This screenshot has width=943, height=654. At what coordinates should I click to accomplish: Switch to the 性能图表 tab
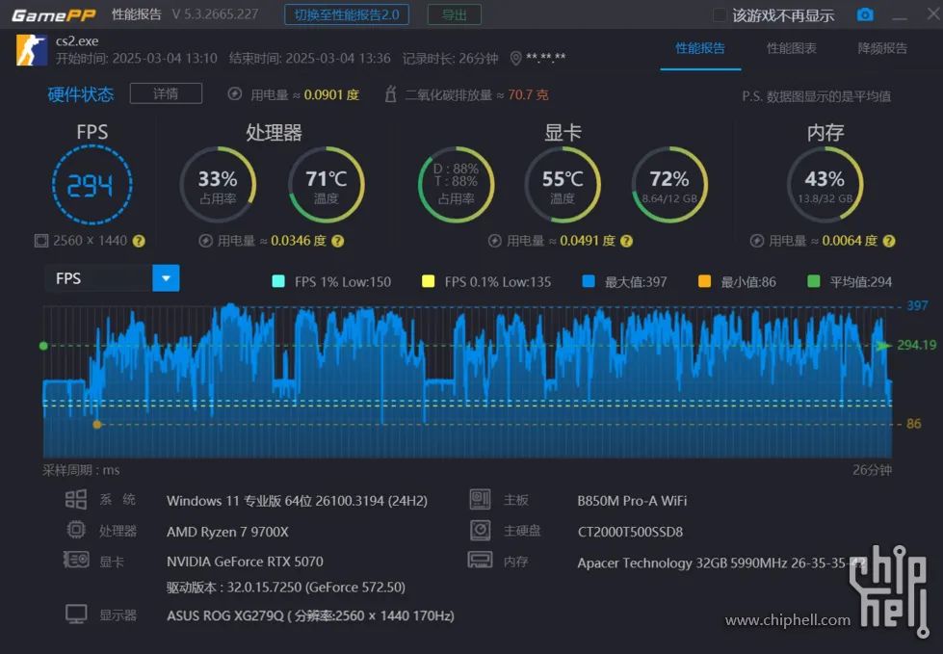pyautogui.click(x=792, y=48)
